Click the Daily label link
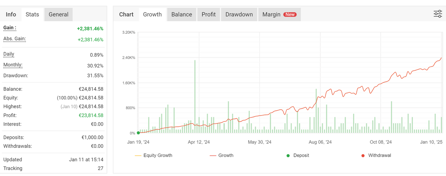446x176 pixels. click(x=9, y=54)
